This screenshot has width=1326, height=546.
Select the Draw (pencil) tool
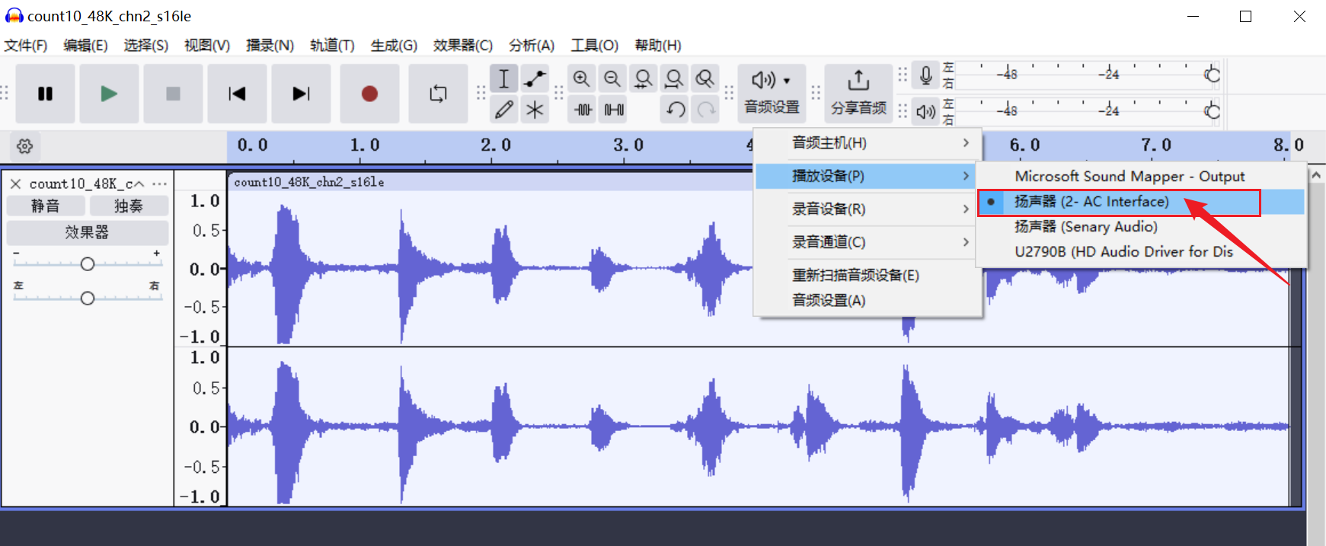(x=503, y=110)
